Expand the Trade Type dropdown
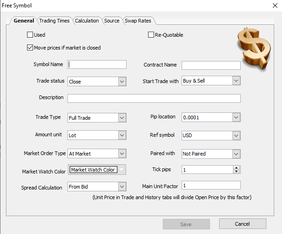 point(97,118)
